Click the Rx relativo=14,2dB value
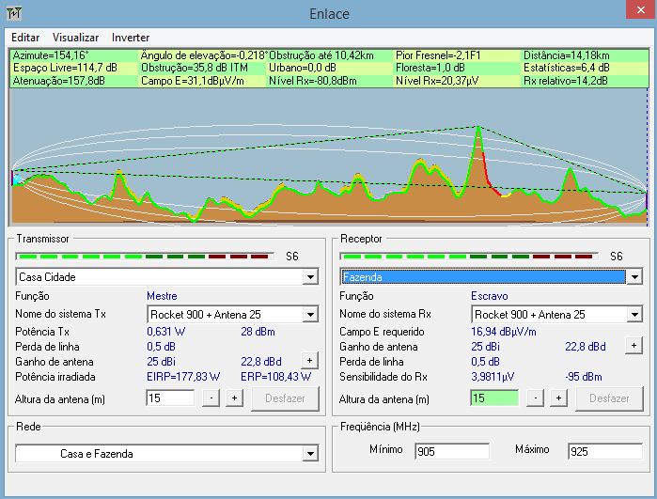The height and width of the screenshot is (499, 657). (565, 81)
